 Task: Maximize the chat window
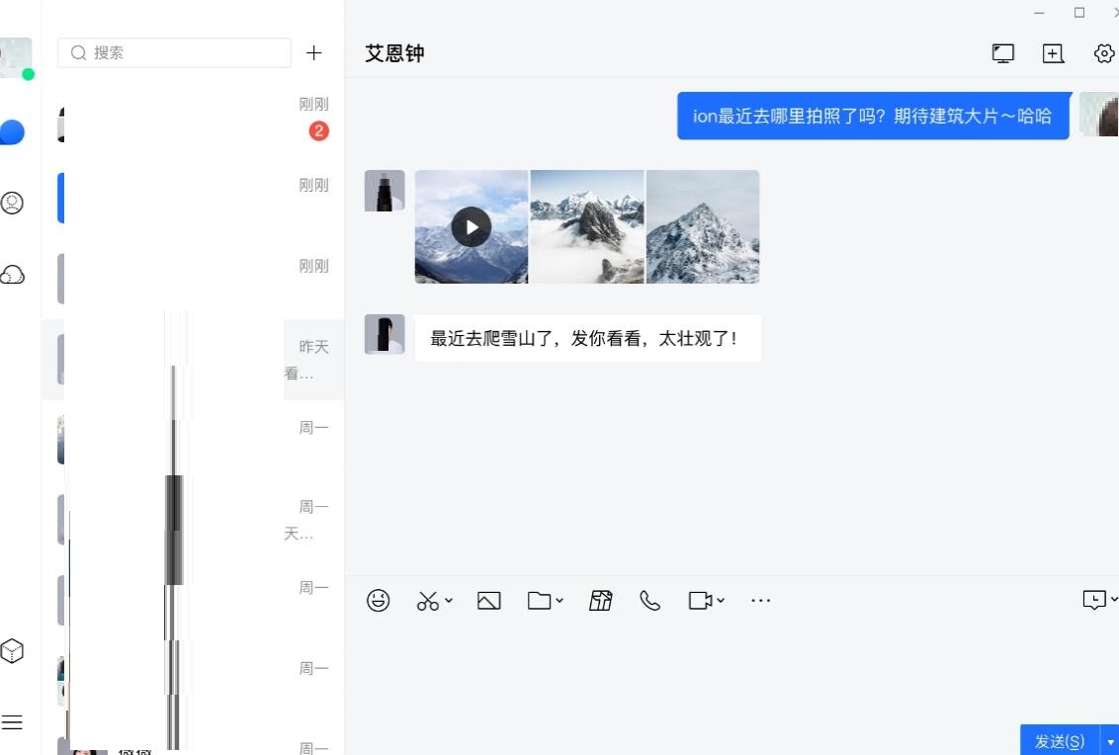1079,13
